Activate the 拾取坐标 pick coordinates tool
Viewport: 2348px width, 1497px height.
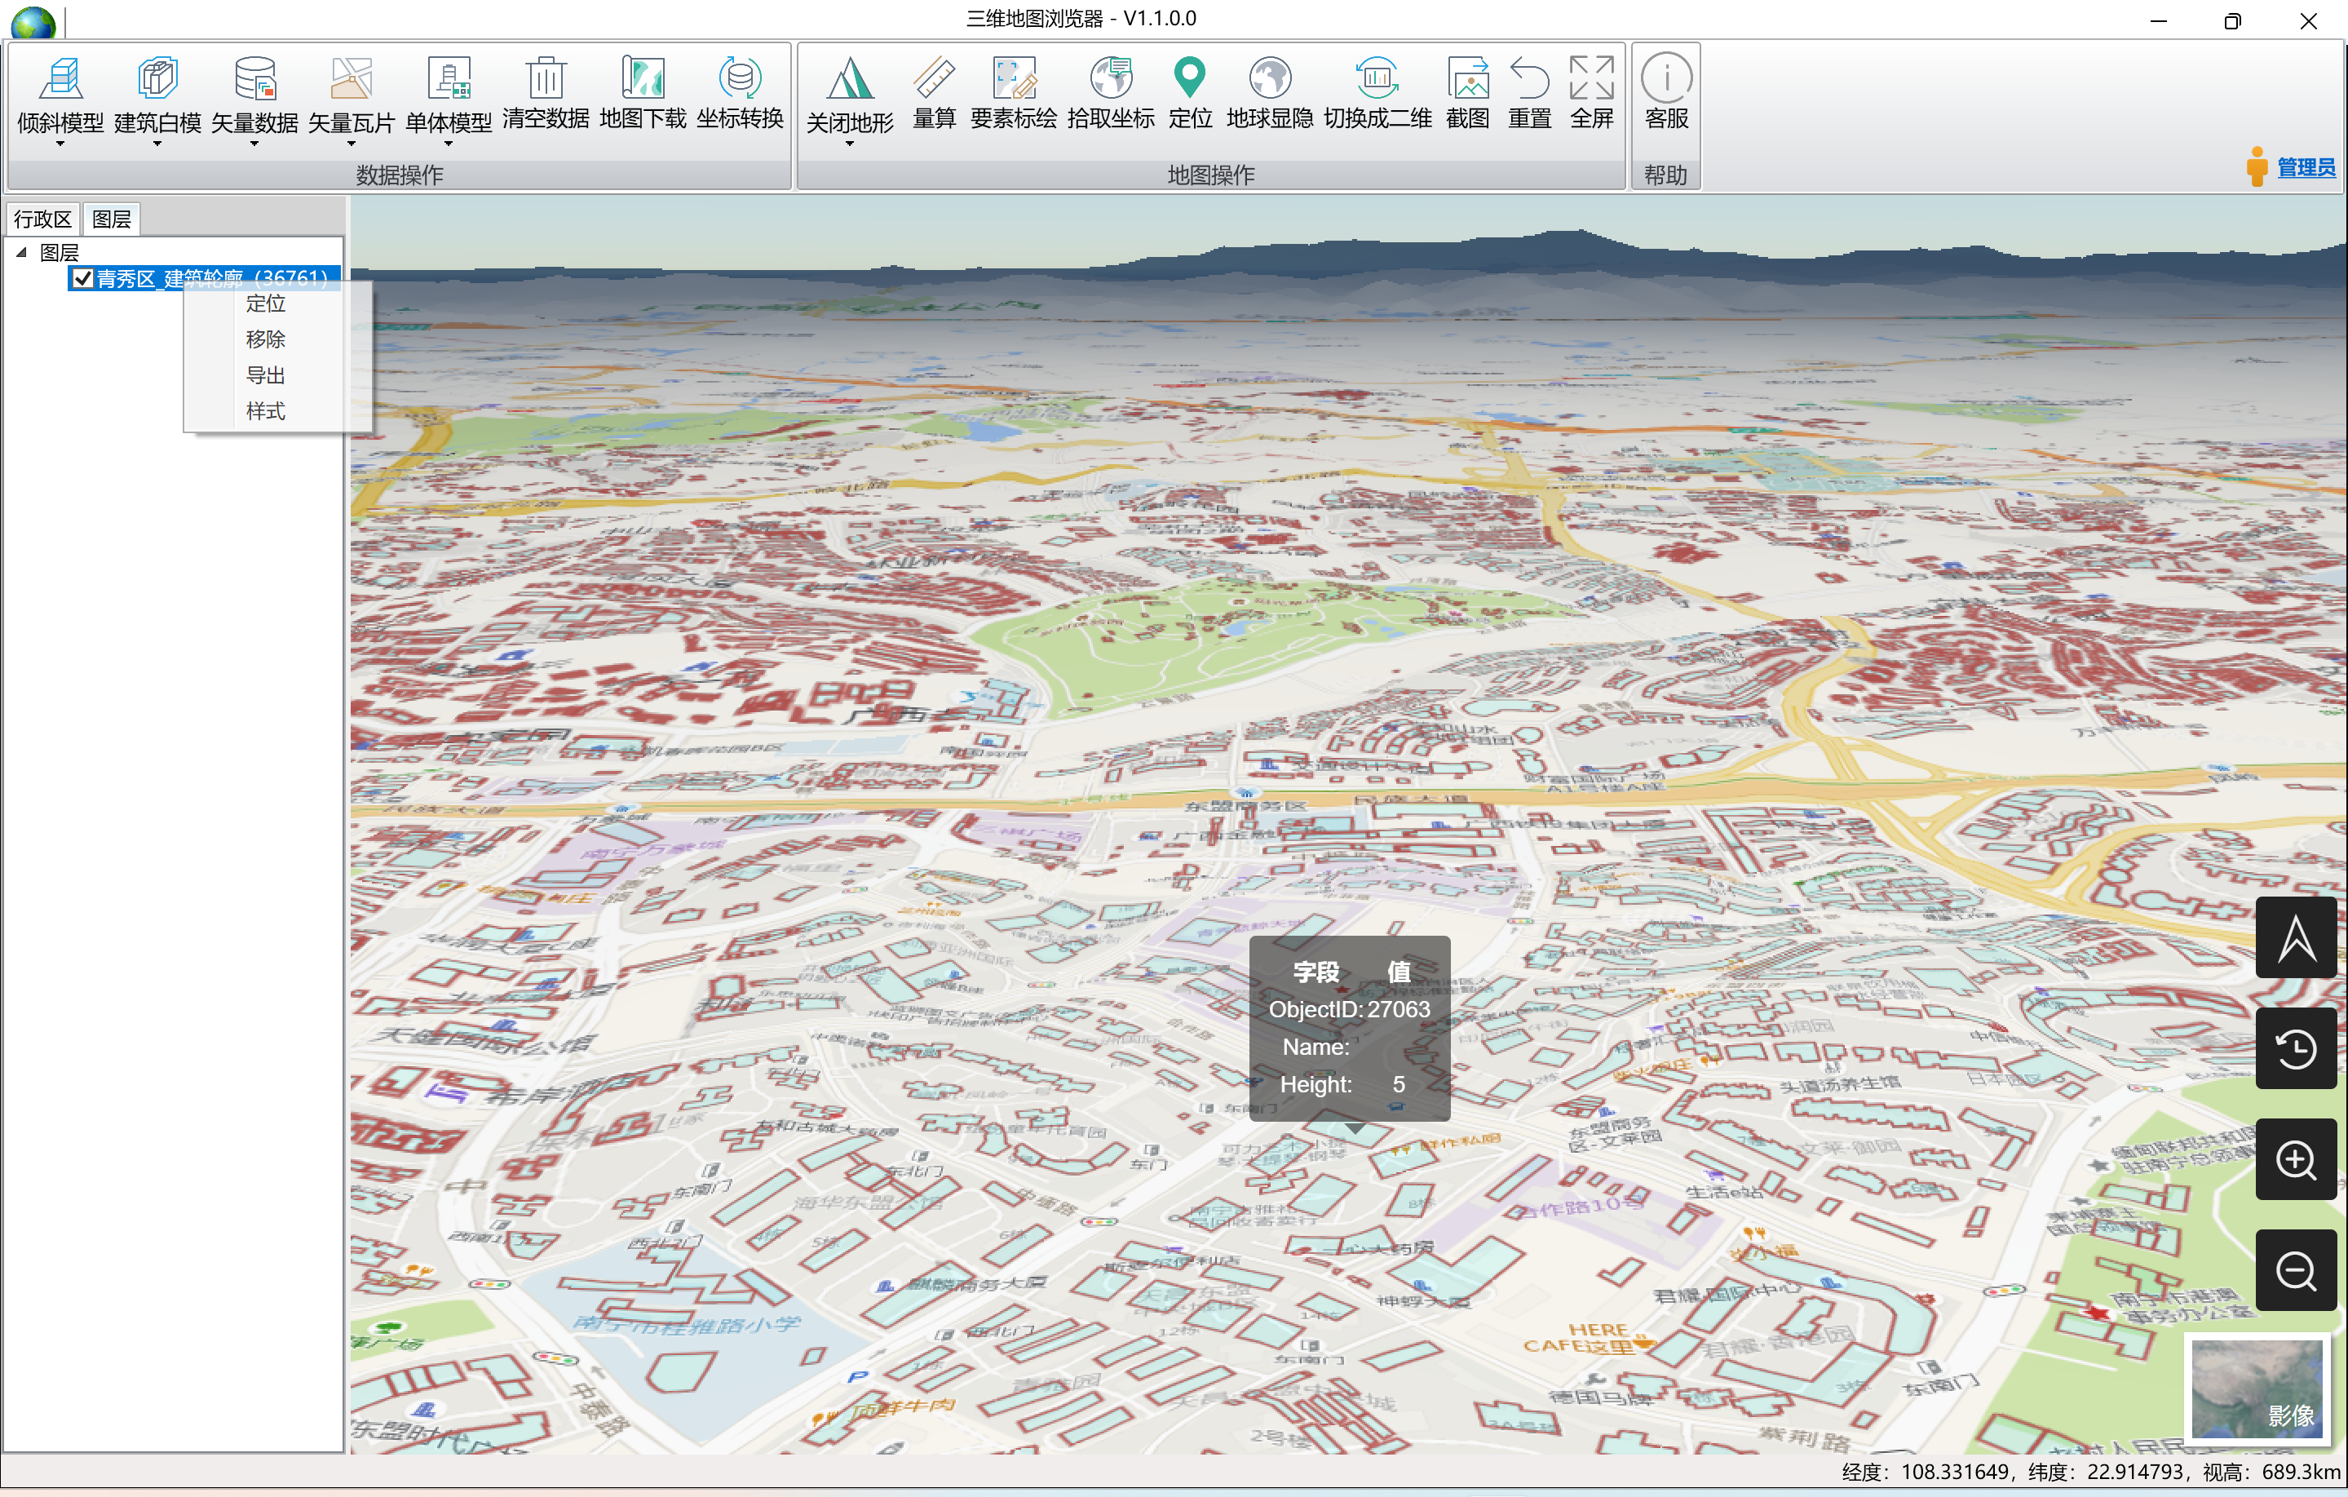click(1111, 78)
